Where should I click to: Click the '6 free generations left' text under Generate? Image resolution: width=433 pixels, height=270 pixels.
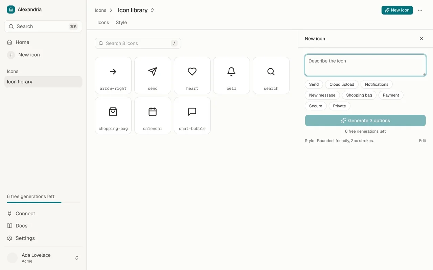tap(365, 131)
